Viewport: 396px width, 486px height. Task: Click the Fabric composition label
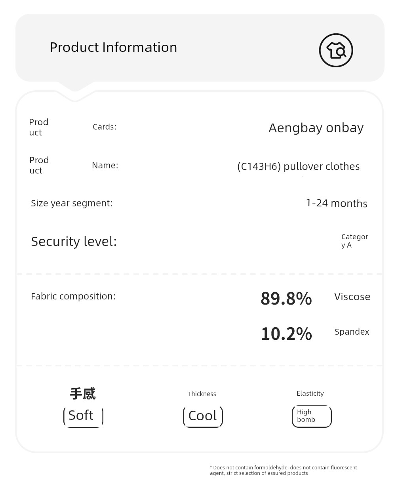click(x=73, y=296)
